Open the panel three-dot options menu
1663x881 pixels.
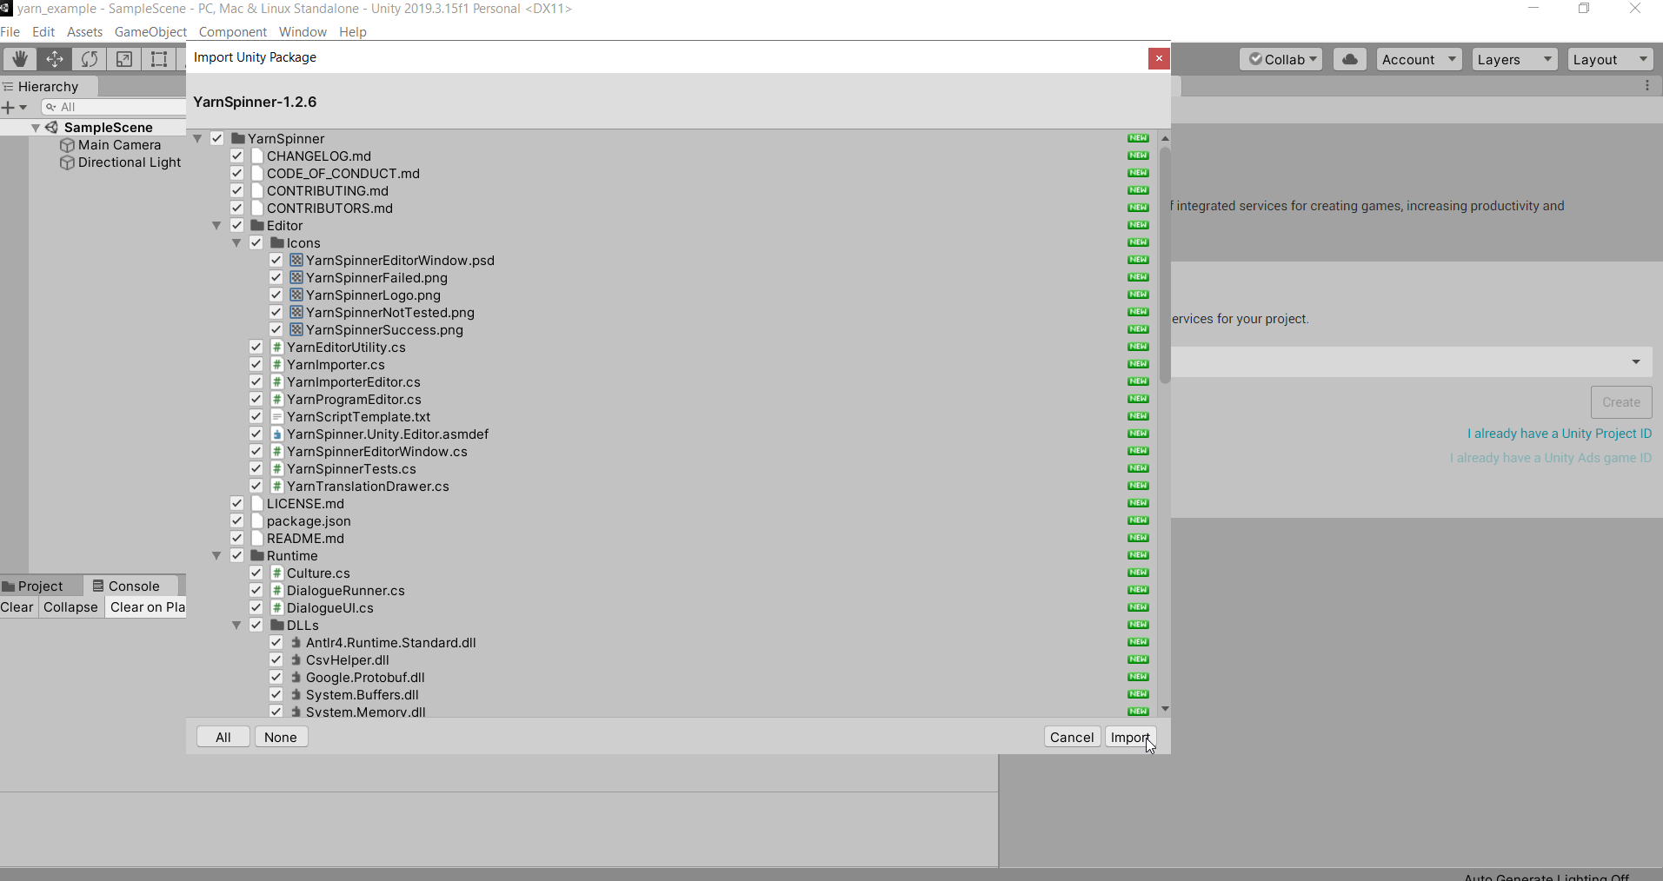pyautogui.click(x=1646, y=86)
